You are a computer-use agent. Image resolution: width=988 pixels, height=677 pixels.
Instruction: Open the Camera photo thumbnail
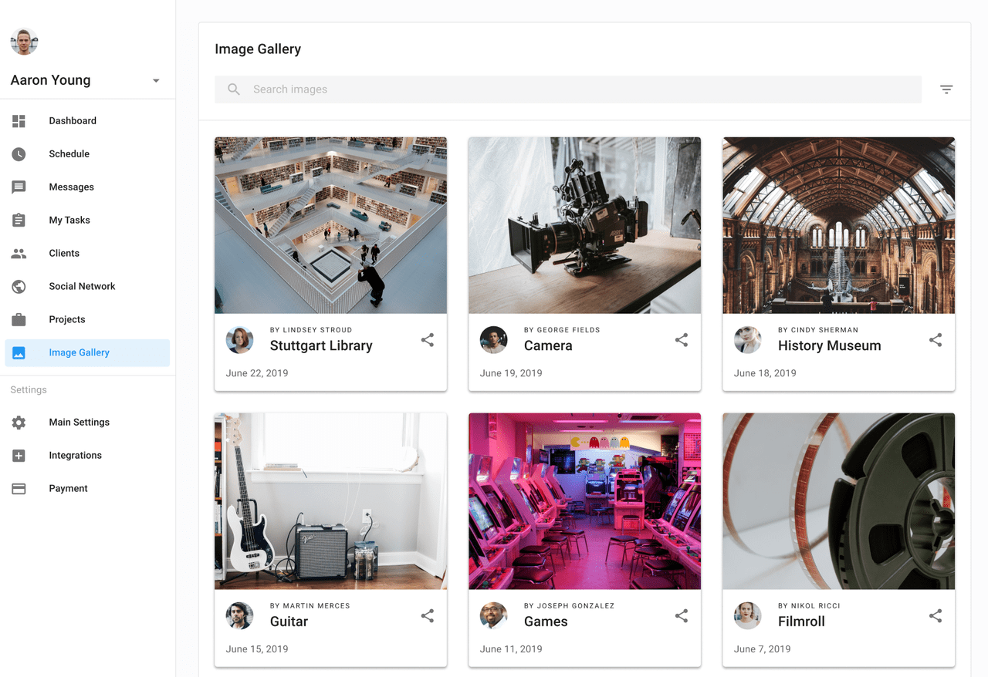click(584, 225)
